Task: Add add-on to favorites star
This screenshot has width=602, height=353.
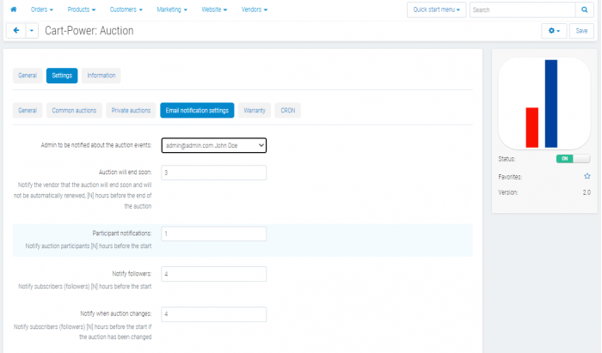Action: (587, 176)
